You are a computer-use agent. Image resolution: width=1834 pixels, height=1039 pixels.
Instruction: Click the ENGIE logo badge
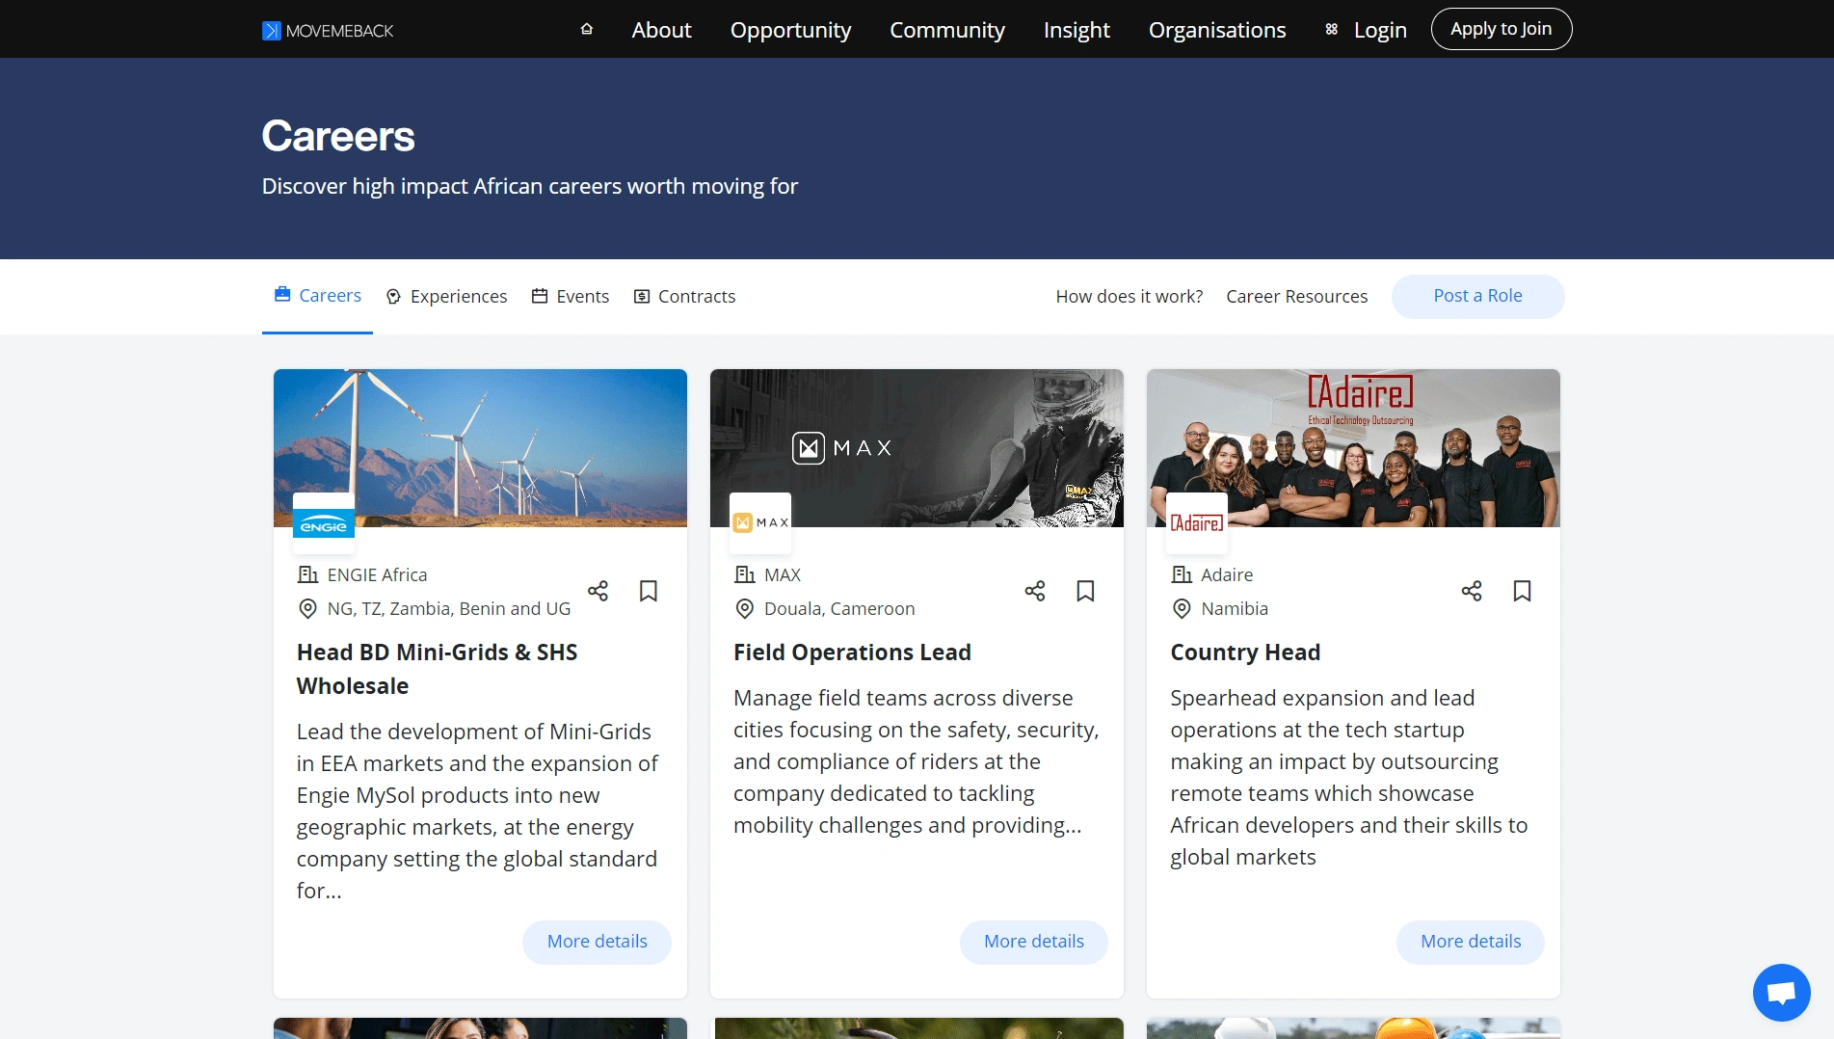click(x=324, y=522)
